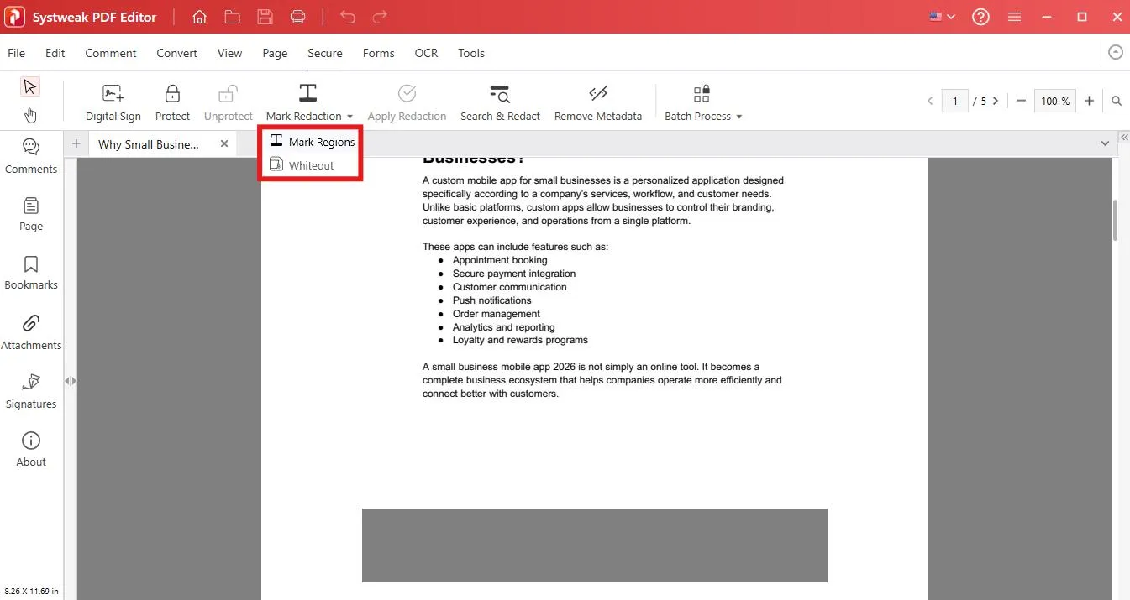Open the Forms tab
This screenshot has height=600, width=1130.
coord(379,53)
